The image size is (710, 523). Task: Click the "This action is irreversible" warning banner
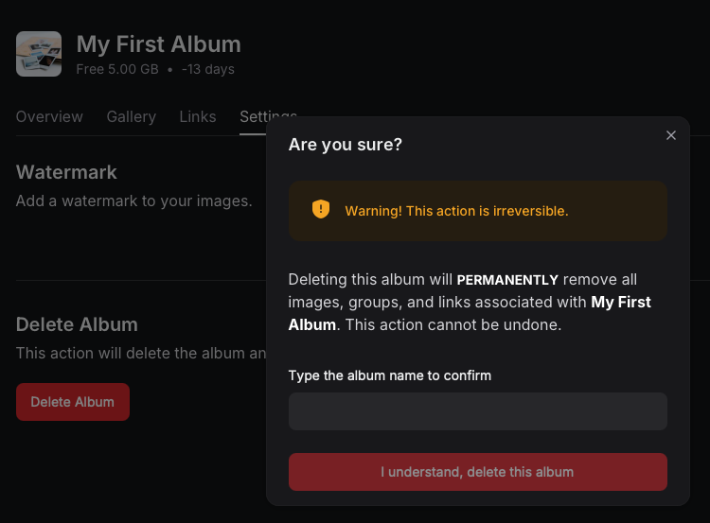[x=478, y=211]
